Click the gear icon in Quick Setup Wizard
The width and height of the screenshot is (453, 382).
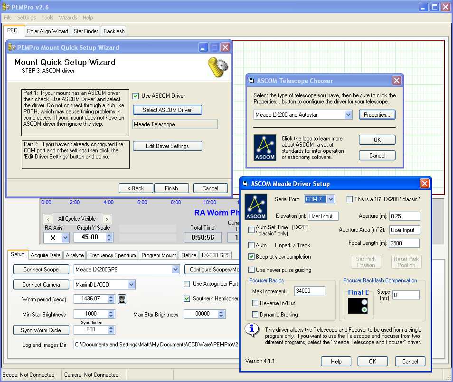pyautogui.click(x=218, y=67)
